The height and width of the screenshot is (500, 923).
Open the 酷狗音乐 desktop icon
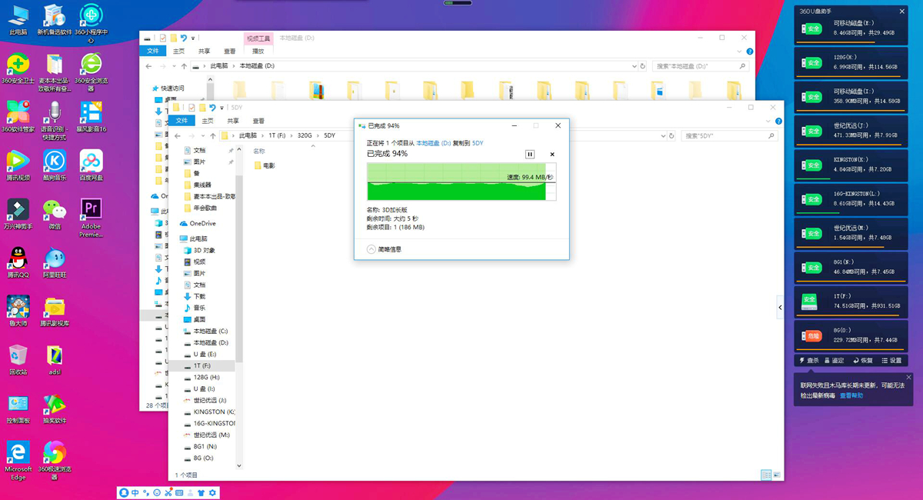(x=54, y=165)
